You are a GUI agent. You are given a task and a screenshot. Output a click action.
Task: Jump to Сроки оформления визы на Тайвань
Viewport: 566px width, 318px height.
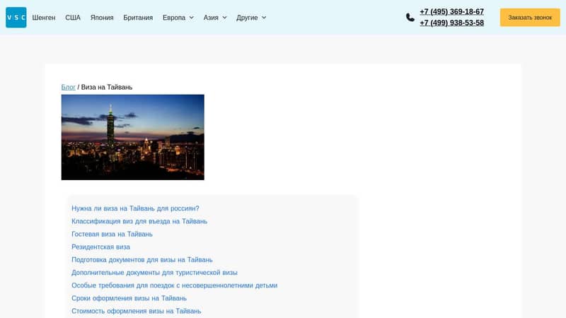(x=129, y=298)
